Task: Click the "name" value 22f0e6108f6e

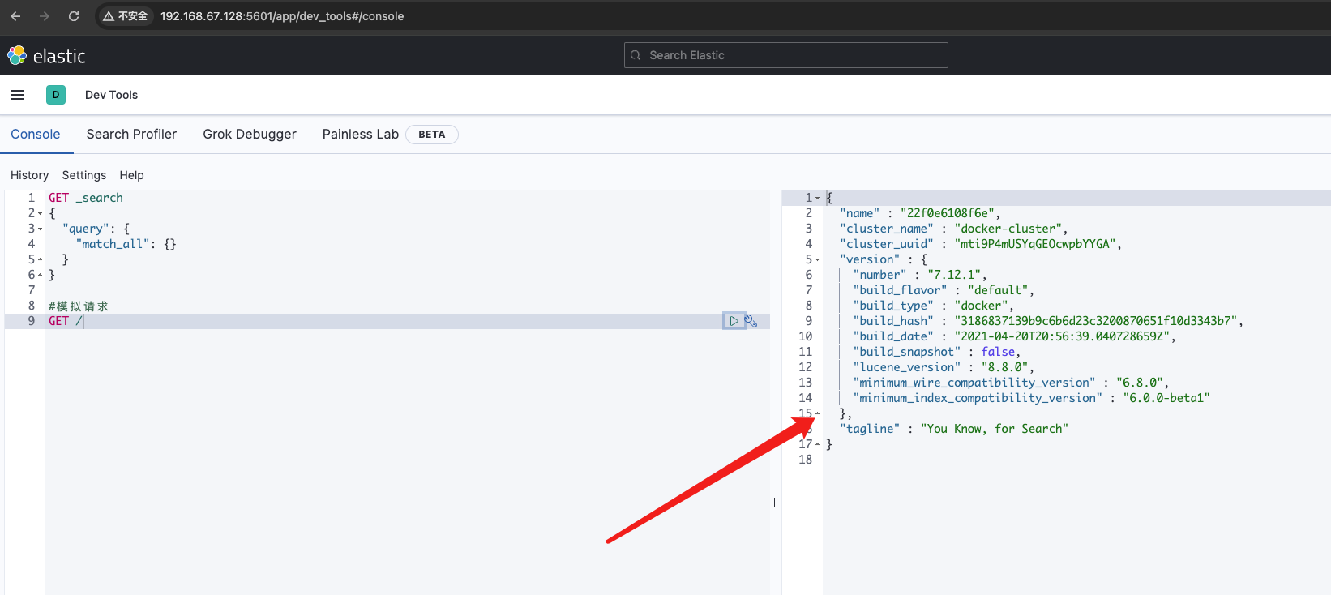Action: click(x=947, y=213)
